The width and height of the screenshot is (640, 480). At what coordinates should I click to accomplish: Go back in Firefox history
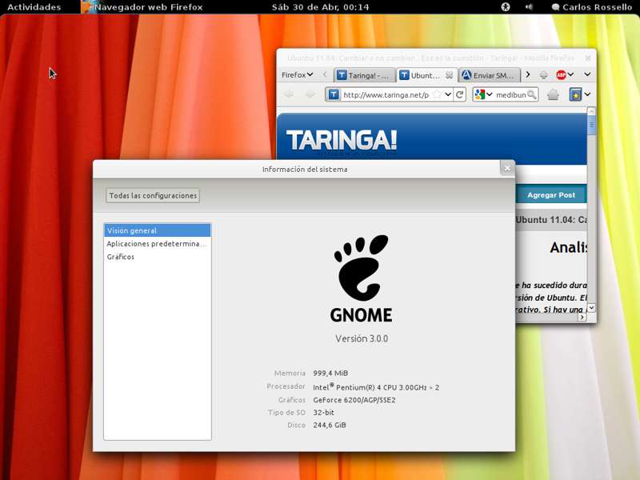[x=289, y=94]
